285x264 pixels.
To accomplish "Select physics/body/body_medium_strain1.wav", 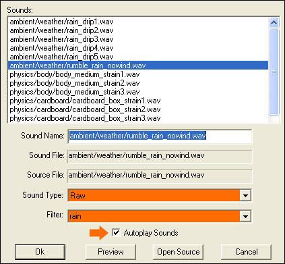I will [x=138, y=74].
